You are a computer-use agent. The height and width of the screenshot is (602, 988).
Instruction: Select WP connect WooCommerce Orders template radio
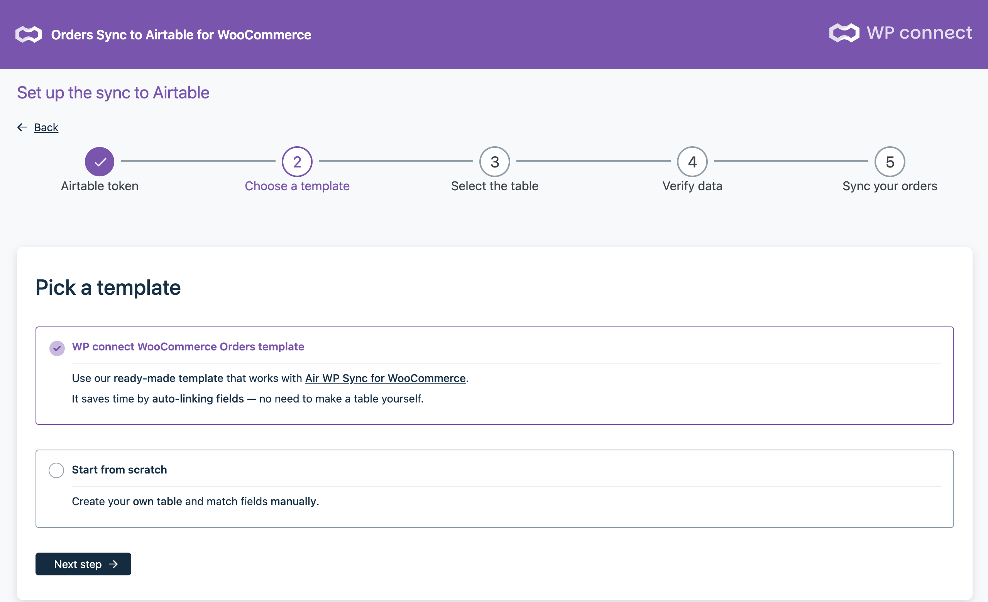[x=57, y=348]
